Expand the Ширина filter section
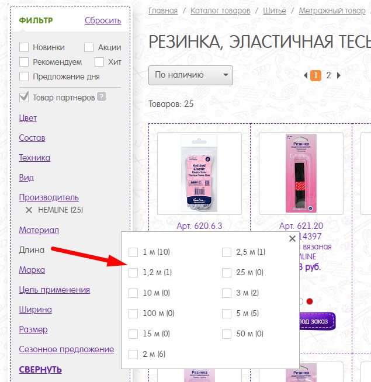The image size is (371, 382). [x=35, y=310]
